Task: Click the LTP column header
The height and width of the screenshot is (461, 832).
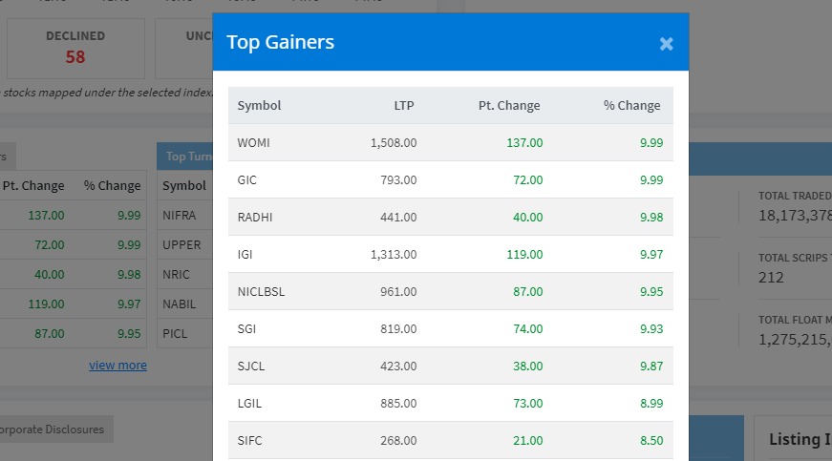Action: click(404, 105)
